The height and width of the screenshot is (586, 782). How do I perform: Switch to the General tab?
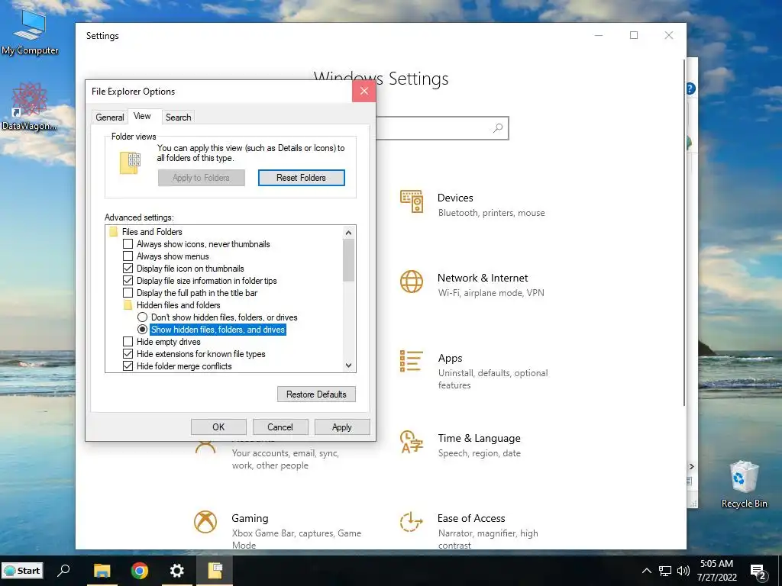pyautogui.click(x=110, y=117)
